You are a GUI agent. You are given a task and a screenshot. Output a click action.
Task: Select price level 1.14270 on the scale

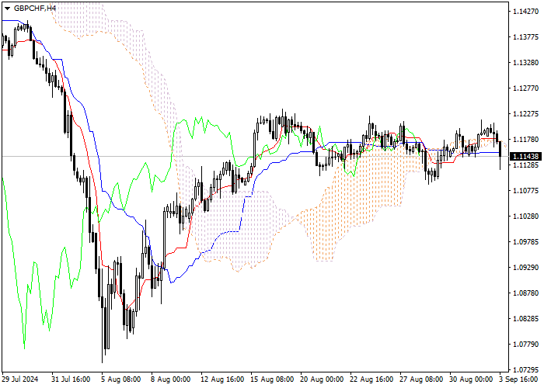(525, 12)
